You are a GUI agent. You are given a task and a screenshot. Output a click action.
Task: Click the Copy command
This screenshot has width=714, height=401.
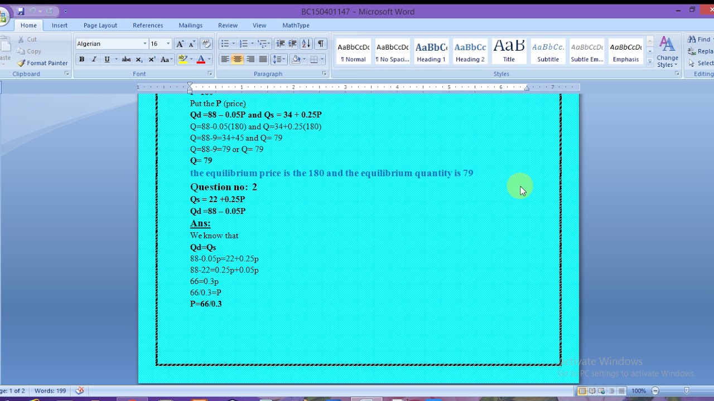click(x=29, y=51)
